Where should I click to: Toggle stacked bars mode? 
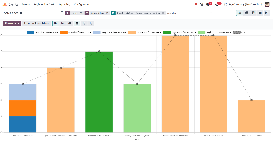(x=77, y=23)
